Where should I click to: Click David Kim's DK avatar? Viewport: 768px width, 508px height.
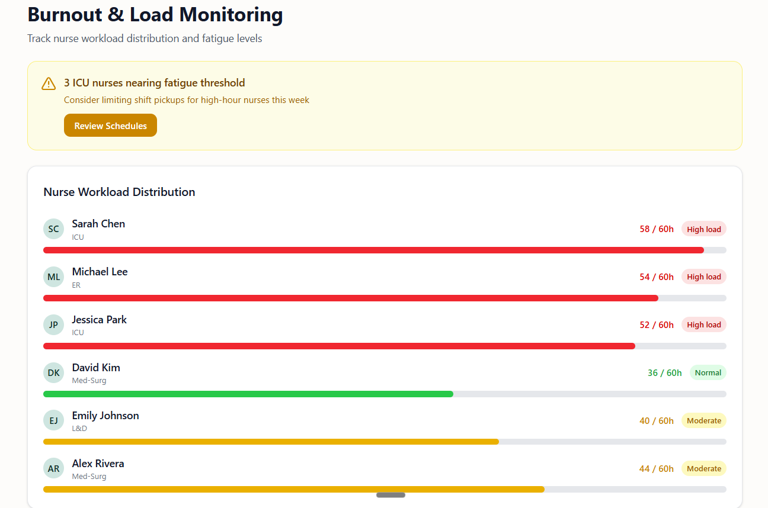[x=53, y=373]
